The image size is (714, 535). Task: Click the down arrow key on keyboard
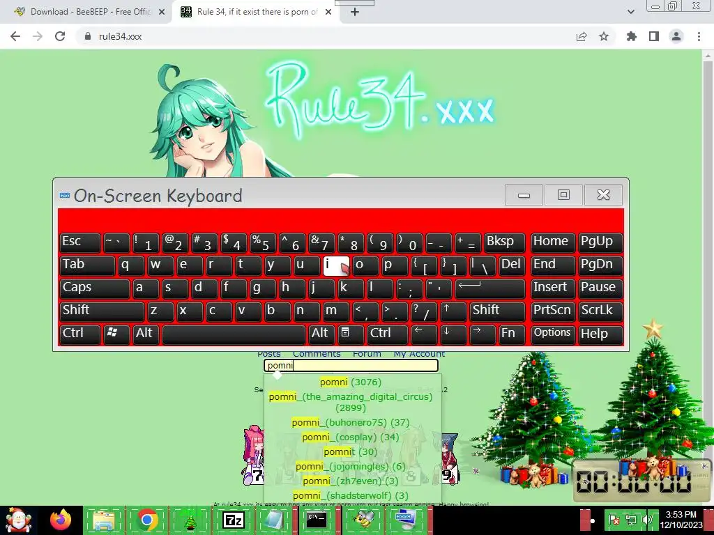pos(453,334)
